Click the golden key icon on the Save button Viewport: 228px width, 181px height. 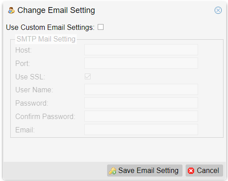click(x=112, y=171)
